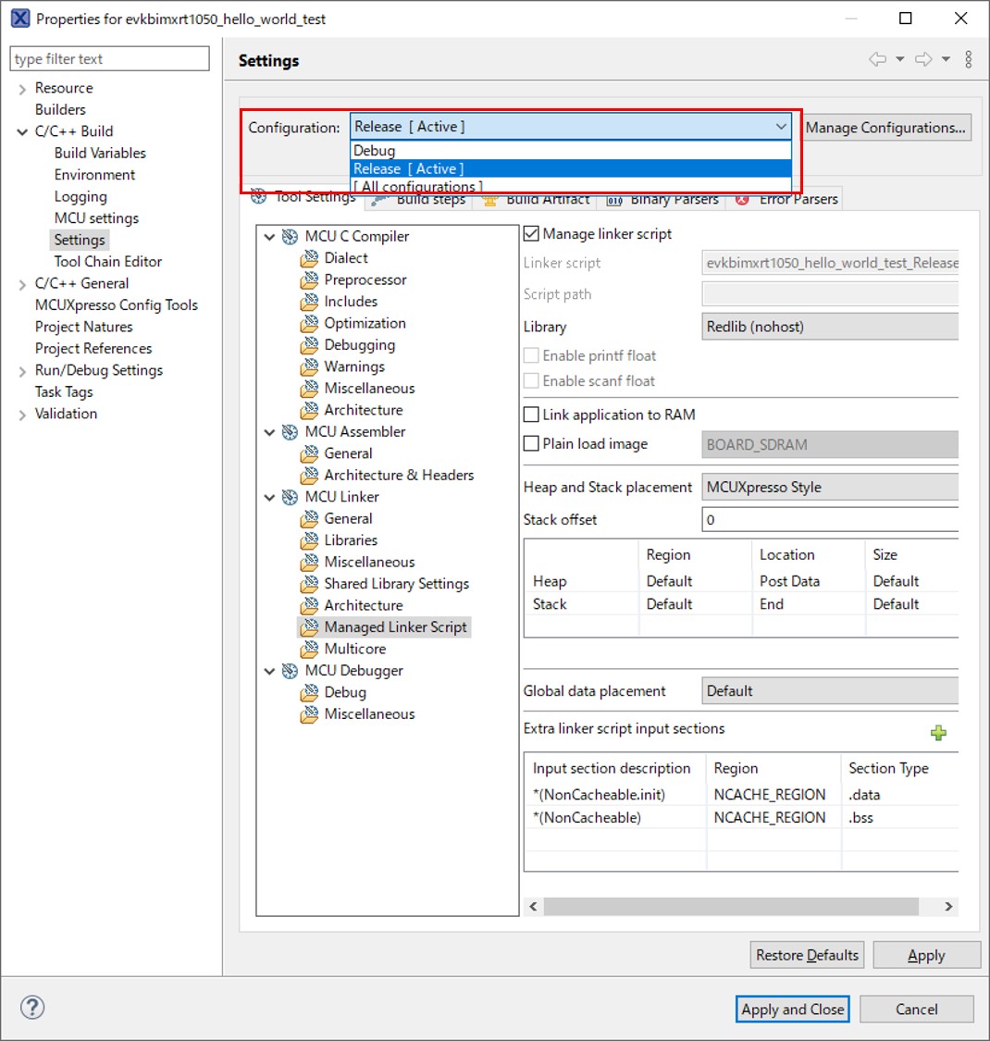Click the Optimization settings folder icon
Viewport: 990px width, 1041px height.
point(309,324)
